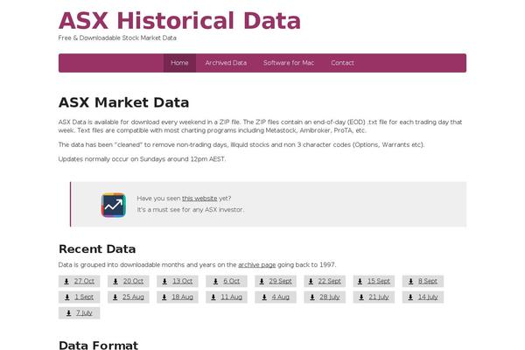Download the 4 Aug data file
525x350 pixels.
(276, 297)
